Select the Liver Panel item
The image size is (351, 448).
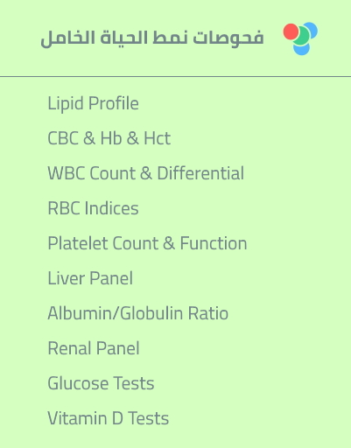click(90, 278)
